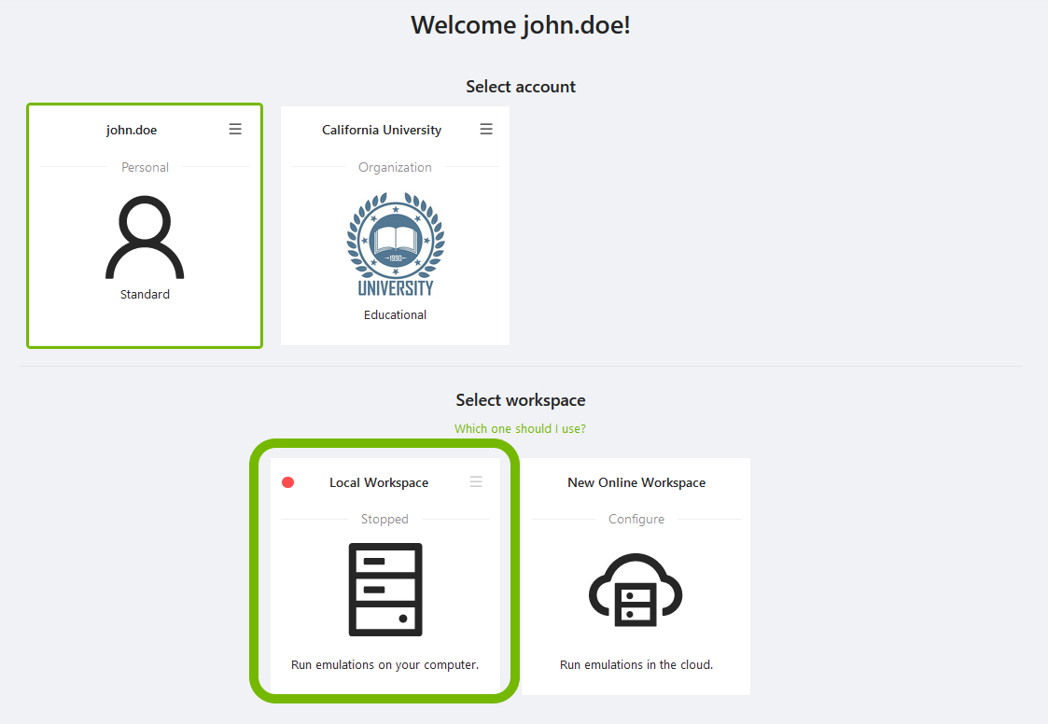Select the john.doe account title
Screen dimensions: 1048x724
132,131
